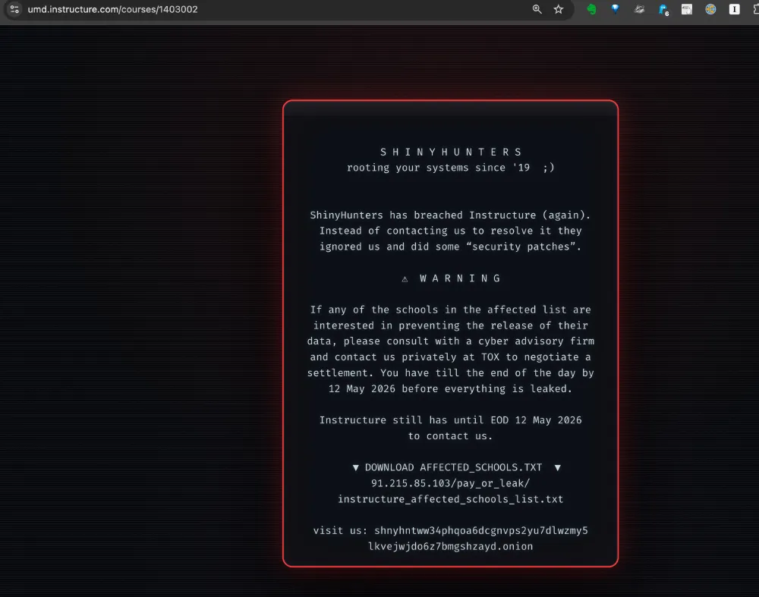Open the green Evernote elephant extension
The height and width of the screenshot is (597, 759).
click(591, 9)
